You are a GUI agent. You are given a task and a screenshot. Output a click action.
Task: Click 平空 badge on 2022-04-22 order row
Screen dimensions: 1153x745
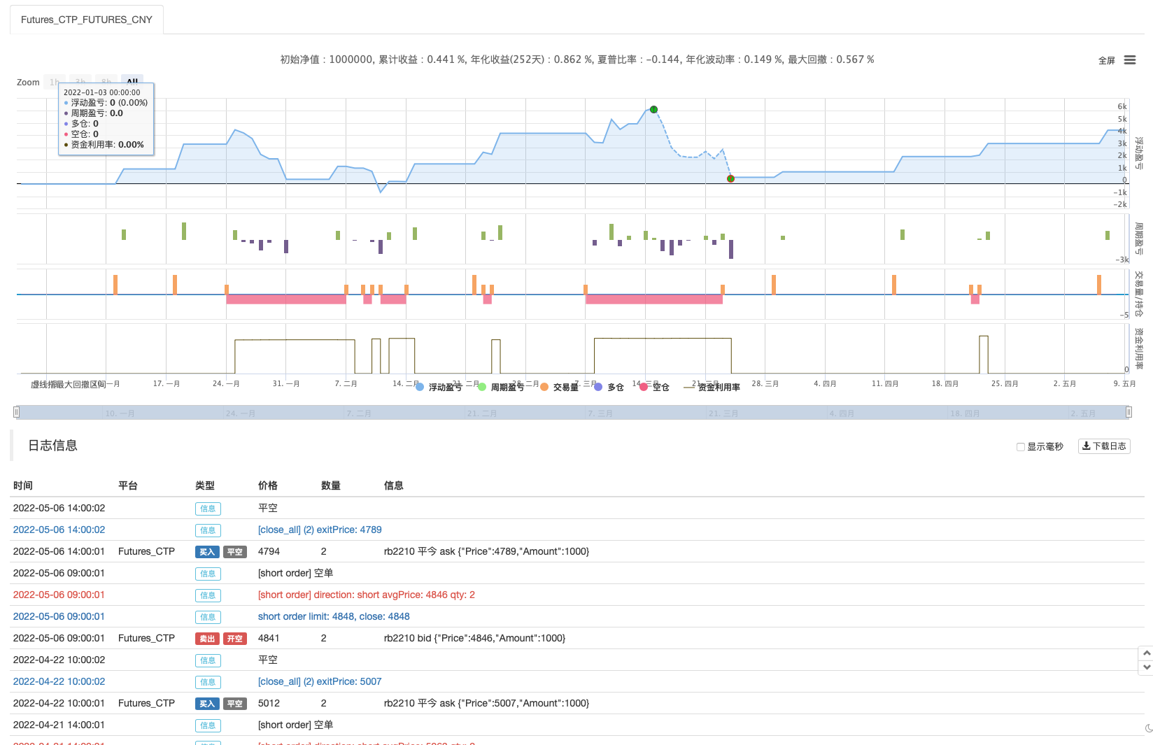point(235,704)
